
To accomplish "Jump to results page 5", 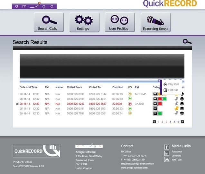I will click(x=174, y=122).
